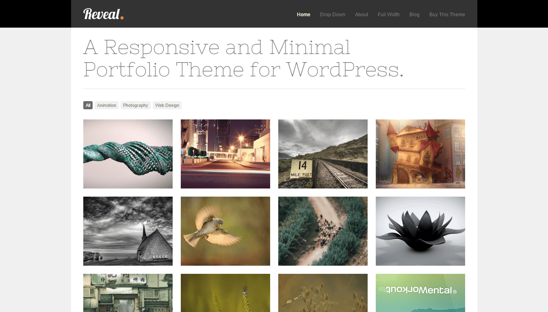The image size is (548, 312).
Task: Open the cartoon crooked house thumbnail
Action: [420, 154]
